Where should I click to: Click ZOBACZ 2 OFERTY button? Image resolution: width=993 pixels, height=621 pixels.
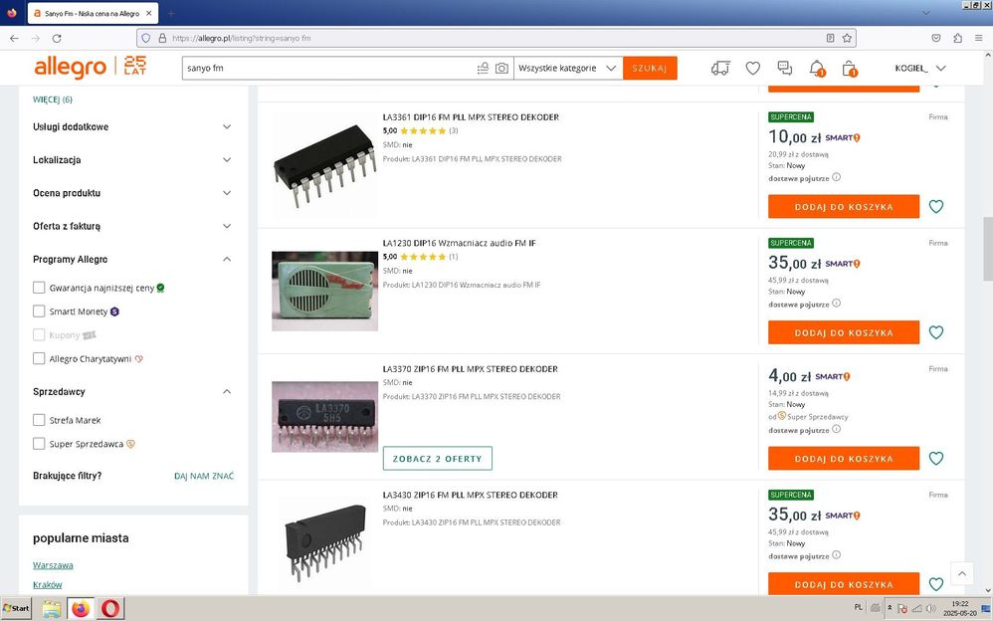(x=438, y=458)
